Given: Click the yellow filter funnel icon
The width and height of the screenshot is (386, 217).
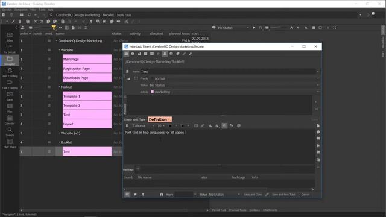Looking at the screenshot, I should (x=54, y=28).
